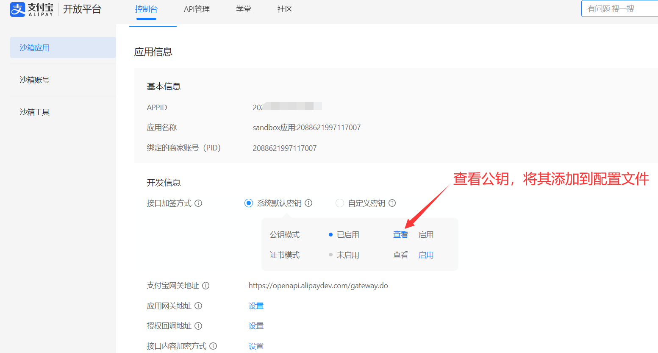Open the 控制台 tab
Viewport: 658px width, 353px height.
(146, 9)
